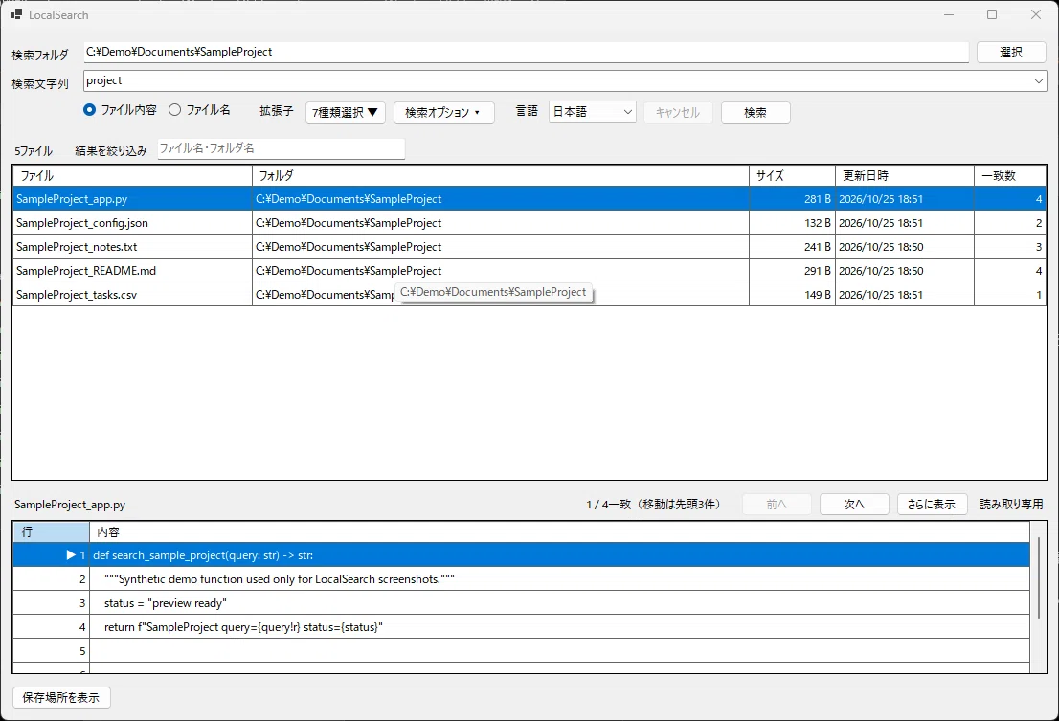Open the 言語 language combo box
This screenshot has width=1059, height=721.
tap(593, 111)
